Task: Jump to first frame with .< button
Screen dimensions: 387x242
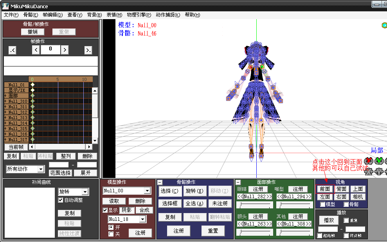Action: (x=13, y=50)
